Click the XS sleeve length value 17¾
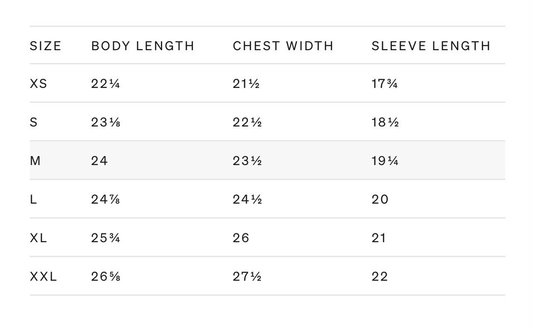The height and width of the screenshot is (328, 535). [385, 84]
